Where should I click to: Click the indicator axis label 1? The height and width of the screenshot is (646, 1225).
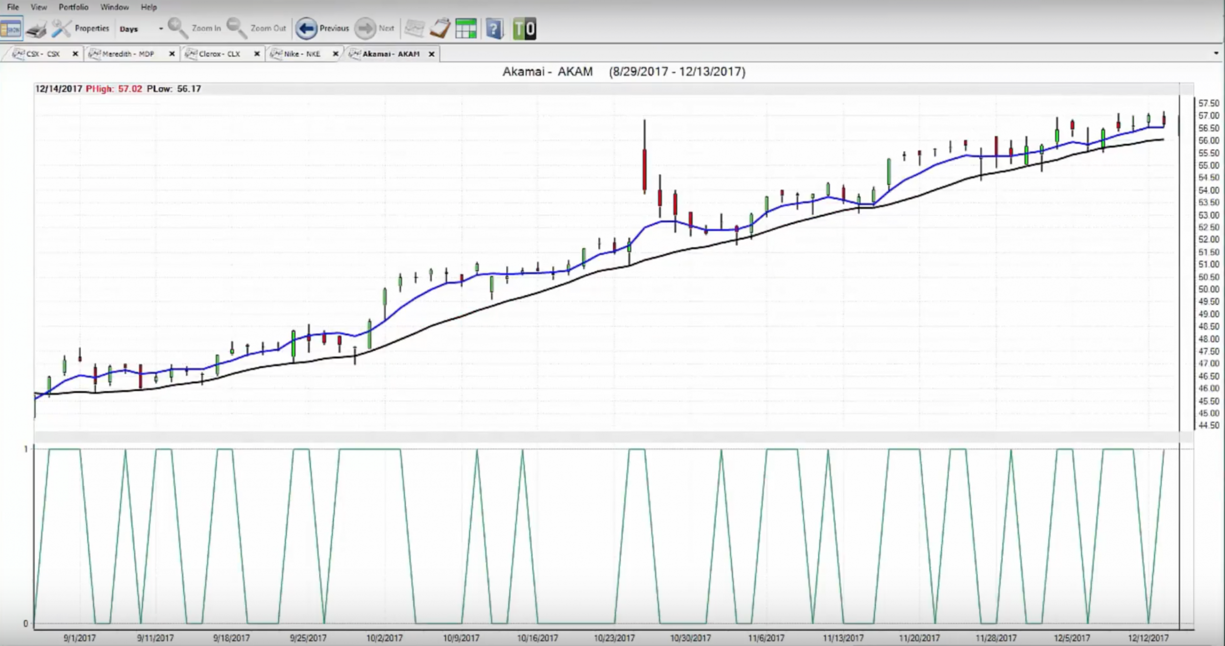[26, 449]
